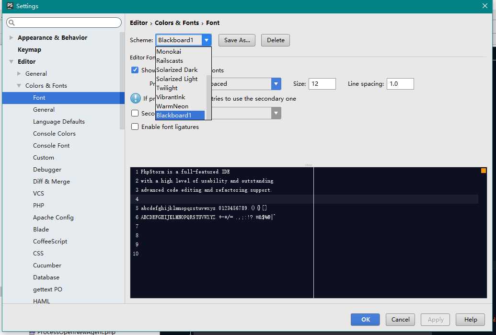Open the Scheme dropdown arrow
The width and height of the screenshot is (496, 335).
tap(206, 40)
